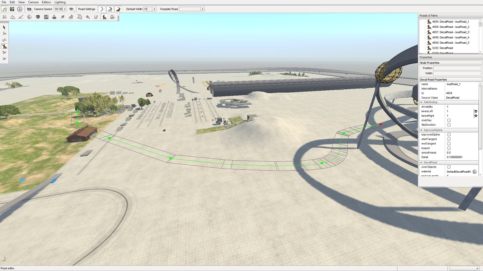483x271 pixels.
Task: Enable the endTangent checkbox
Action: click(449, 144)
